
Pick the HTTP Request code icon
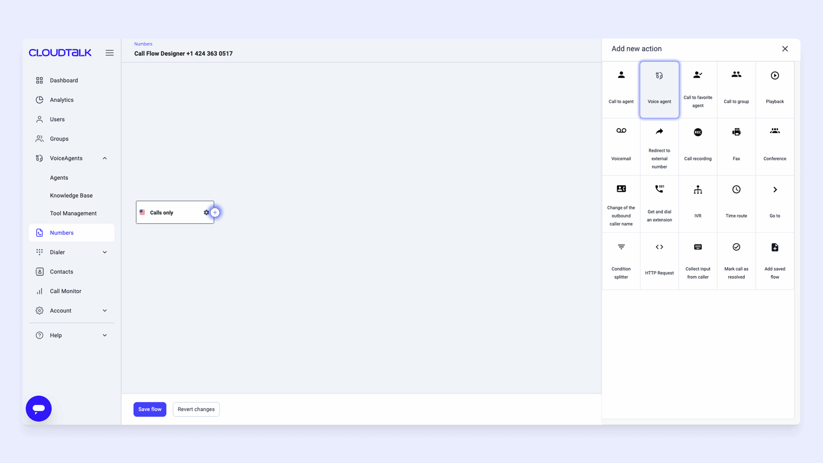pyautogui.click(x=659, y=247)
